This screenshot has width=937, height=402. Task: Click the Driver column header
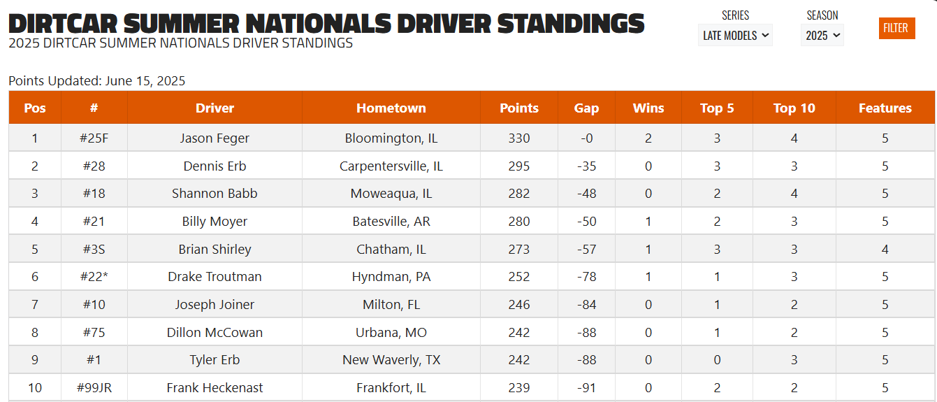(x=215, y=108)
